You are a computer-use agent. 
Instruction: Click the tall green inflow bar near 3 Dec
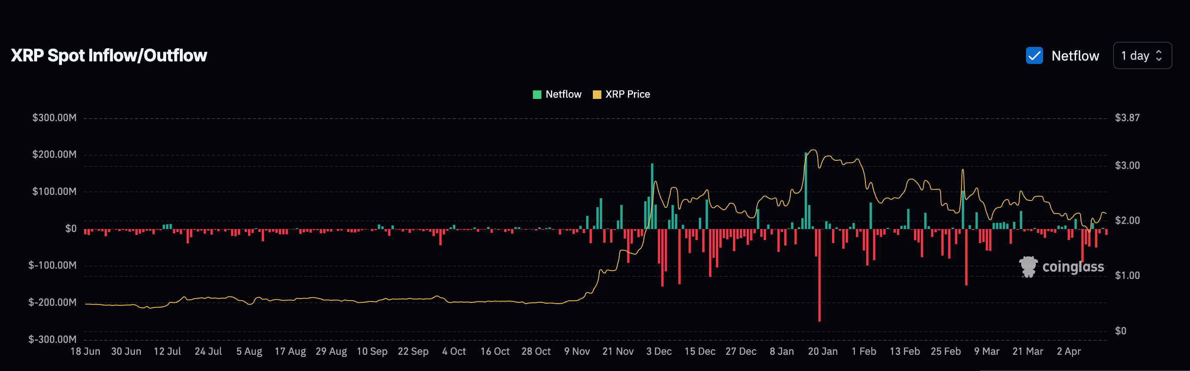652,196
